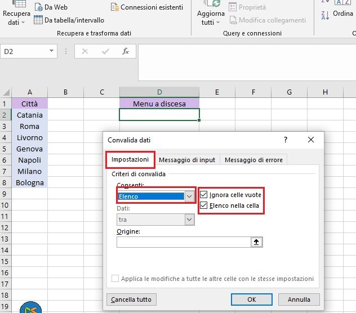
Task: Toggle the Elenco nella cella checkbox
Action: [204, 205]
